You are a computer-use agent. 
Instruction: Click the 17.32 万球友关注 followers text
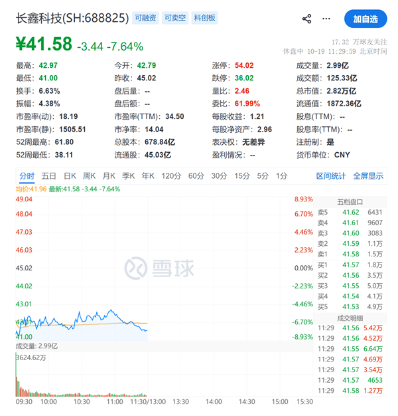359,42
